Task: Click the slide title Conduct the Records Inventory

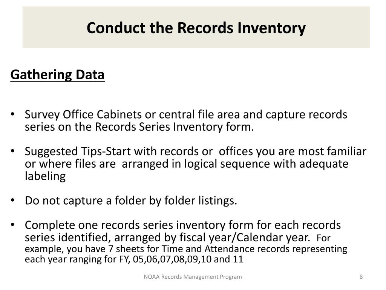Action: coord(196,28)
